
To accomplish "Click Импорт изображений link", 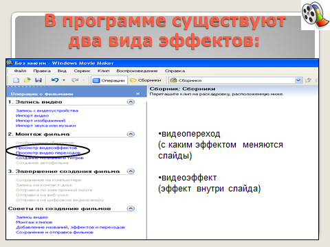I will (x=41, y=121).
